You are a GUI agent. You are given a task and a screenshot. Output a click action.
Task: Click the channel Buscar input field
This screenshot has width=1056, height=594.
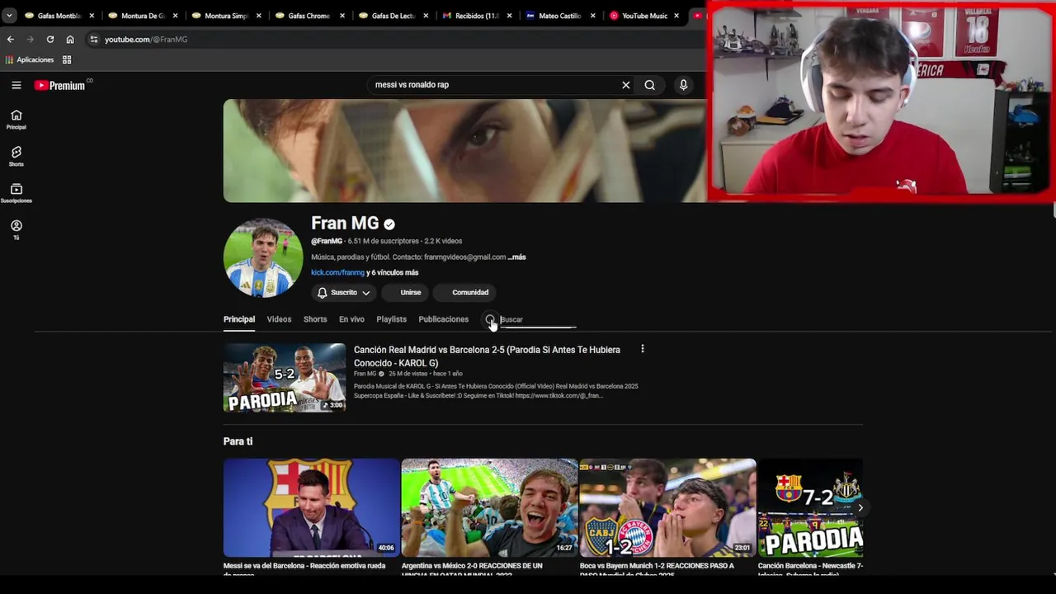coord(538,319)
